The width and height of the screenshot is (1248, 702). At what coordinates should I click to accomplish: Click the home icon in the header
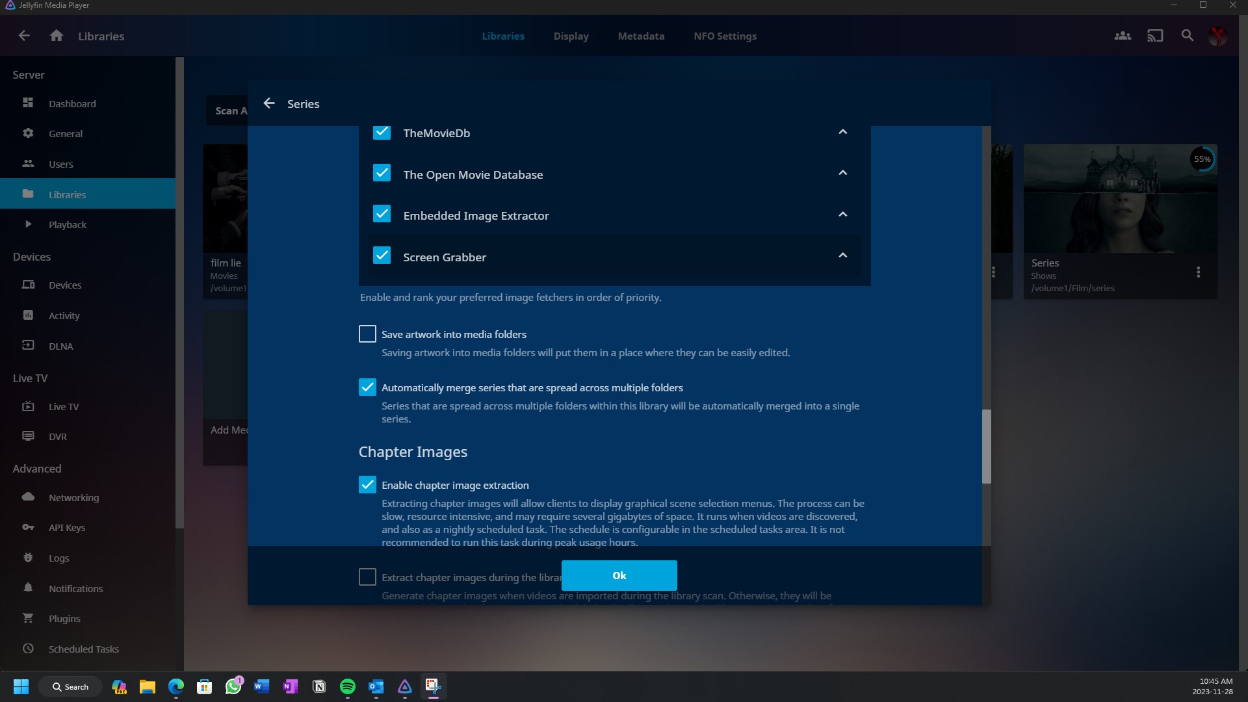click(x=57, y=36)
